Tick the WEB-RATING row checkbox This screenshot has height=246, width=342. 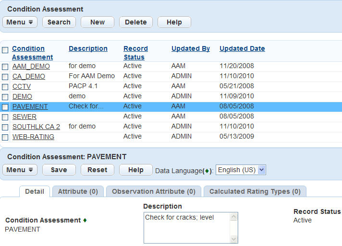[5, 137]
